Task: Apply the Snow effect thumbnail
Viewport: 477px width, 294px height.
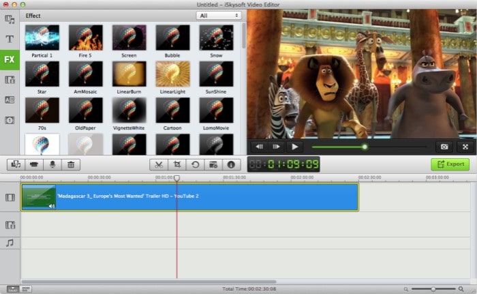Action: (216, 38)
